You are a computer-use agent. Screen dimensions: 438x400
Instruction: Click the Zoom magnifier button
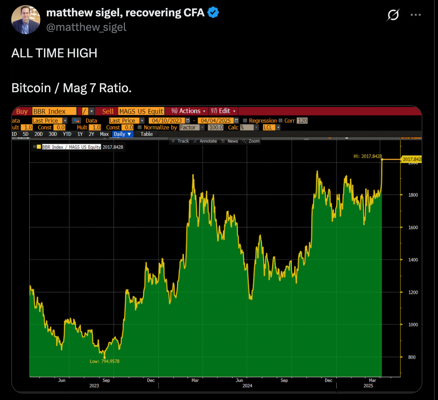pos(251,141)
